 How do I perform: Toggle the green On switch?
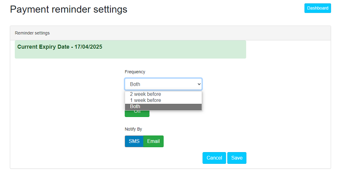[x=137, y=113]
